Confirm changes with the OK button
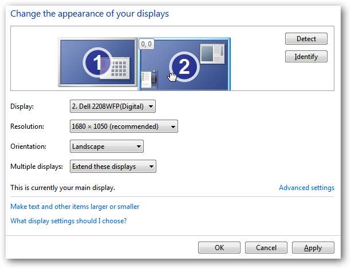Image resolution: width=351 pixels, height=269 pixels. (219, 248)
